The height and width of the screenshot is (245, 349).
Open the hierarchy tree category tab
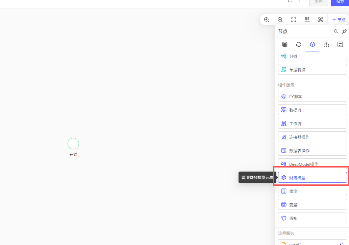coord(326,44)
